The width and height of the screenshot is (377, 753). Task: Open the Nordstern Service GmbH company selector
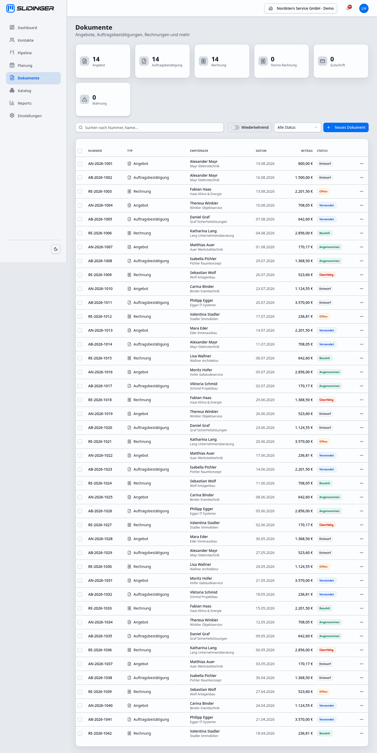pyautogui.click(x=301, y=8)
